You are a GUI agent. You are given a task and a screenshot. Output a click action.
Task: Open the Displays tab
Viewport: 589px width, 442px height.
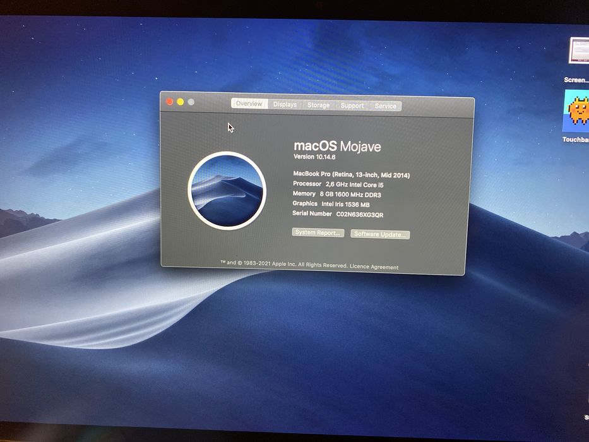pyautogui.click(x=285, y=104)
